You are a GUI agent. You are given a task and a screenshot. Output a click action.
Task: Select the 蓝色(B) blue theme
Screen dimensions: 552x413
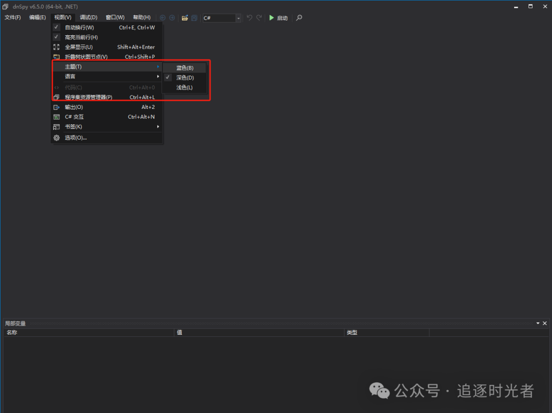(185, 67)
